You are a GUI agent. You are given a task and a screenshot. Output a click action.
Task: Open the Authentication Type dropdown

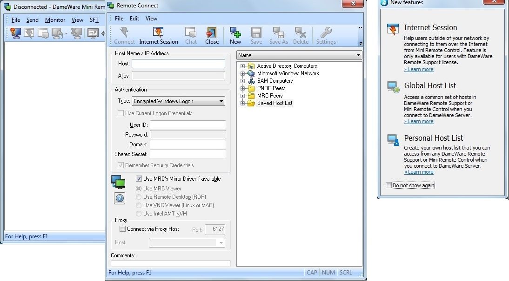[x=178, y=101]
